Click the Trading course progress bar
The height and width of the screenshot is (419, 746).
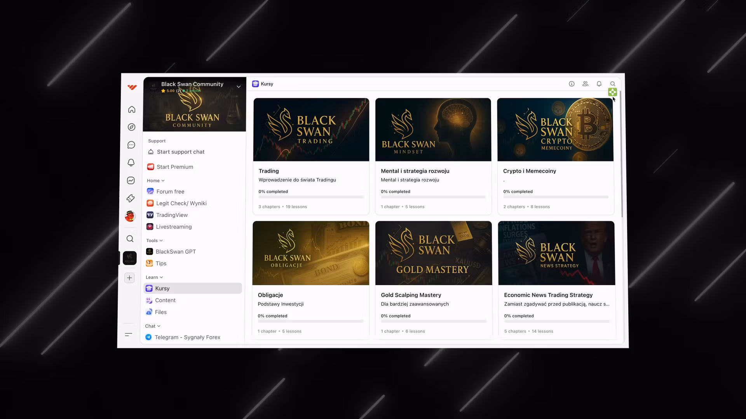(311, 197)
